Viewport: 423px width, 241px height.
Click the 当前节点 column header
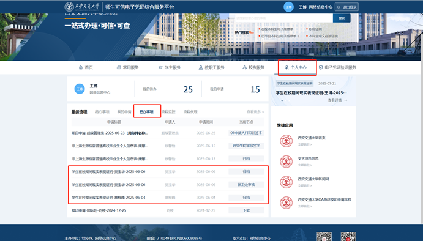click(x=246, y=122)
